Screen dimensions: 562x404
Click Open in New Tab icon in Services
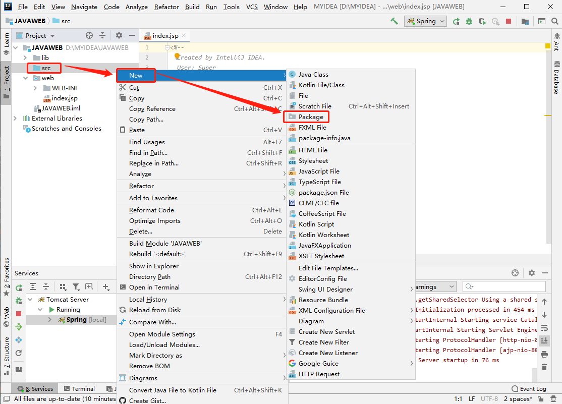click(89, 287)
